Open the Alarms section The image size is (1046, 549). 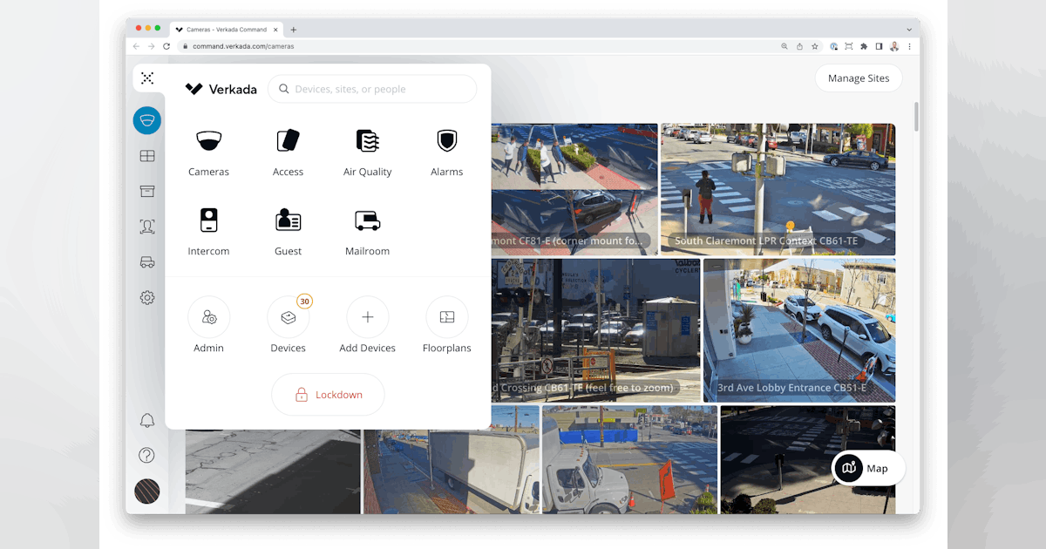coord(446,150)
